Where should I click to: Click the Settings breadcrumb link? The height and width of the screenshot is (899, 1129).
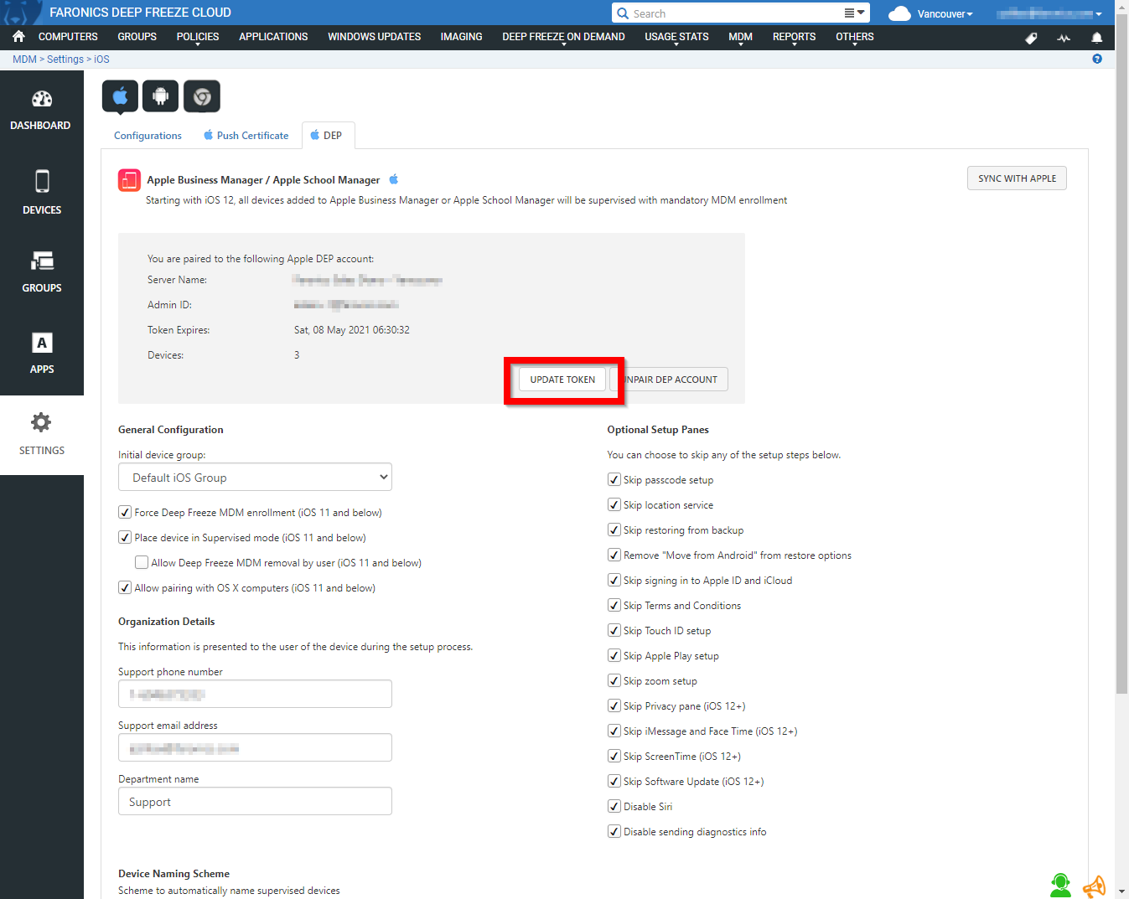click(65, 59)
